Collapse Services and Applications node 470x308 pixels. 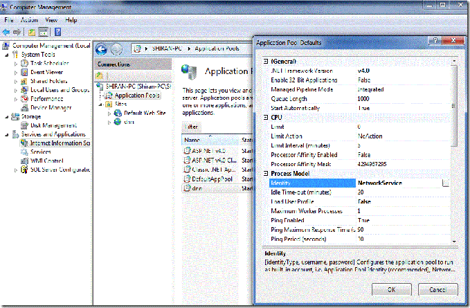click(7, 135)
